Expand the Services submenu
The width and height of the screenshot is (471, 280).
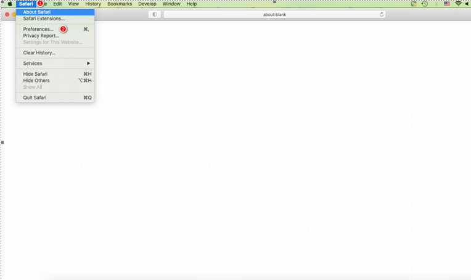[55, 64]
